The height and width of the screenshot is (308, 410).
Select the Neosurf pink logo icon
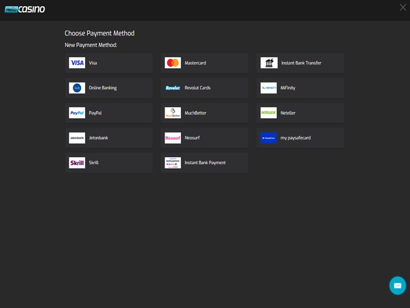click(172, 138)
